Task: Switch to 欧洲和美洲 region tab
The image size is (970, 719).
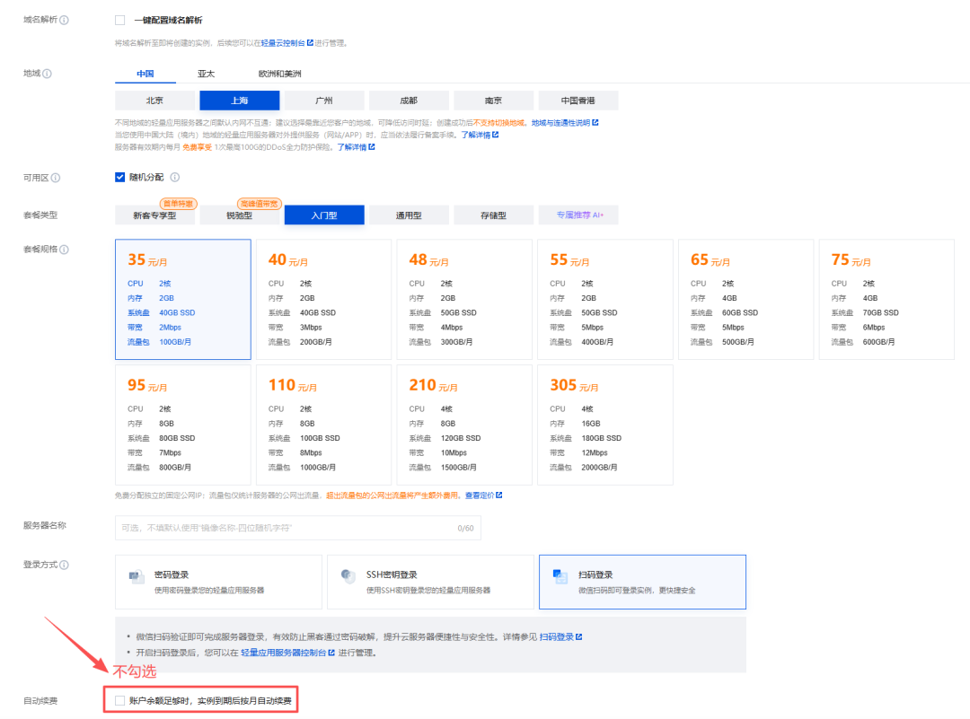Action: pyautogui.click(x=279, y=74)
